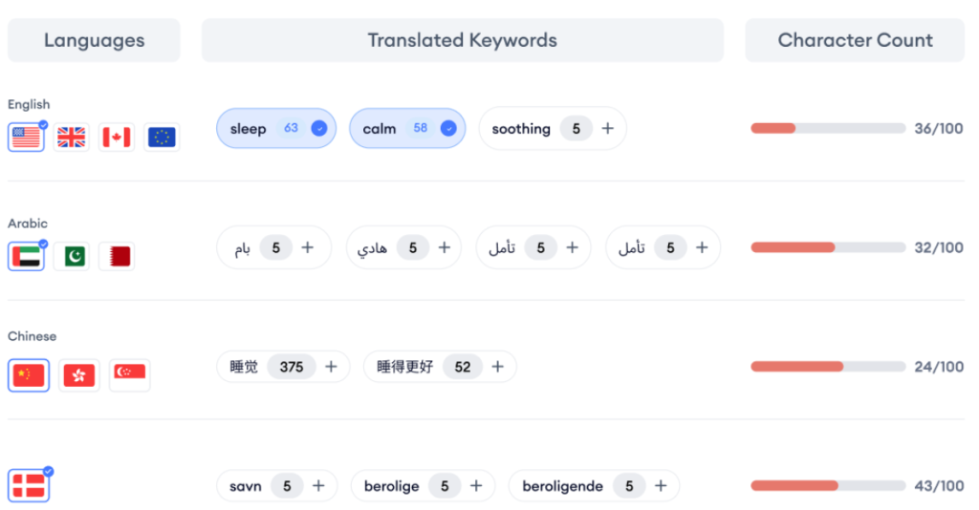
Task: Choose the Hong Kong flag icon
Action: [x=78, y=375]
